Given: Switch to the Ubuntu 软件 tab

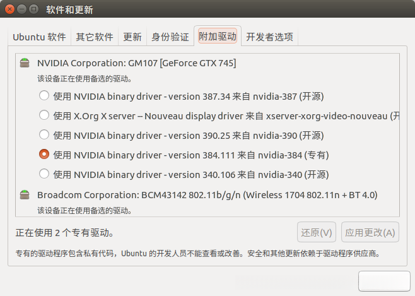Looking at the screenshot, I should (x=39, y=37).
